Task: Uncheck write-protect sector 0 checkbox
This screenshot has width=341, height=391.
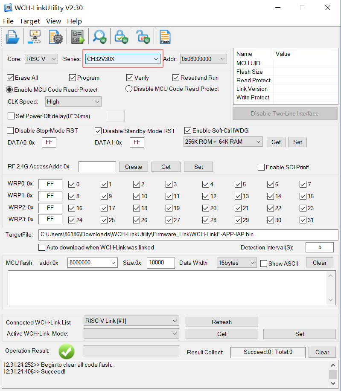Action: [72, 184]
